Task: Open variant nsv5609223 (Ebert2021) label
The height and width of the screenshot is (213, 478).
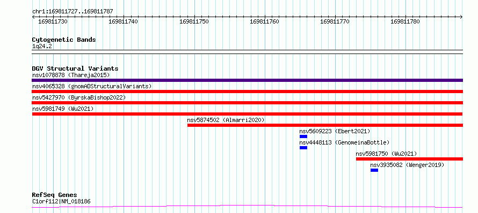Action: (335, 131)
